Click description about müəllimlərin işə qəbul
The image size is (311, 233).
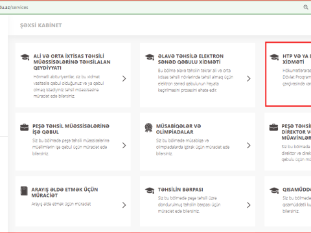coord(71,147)
